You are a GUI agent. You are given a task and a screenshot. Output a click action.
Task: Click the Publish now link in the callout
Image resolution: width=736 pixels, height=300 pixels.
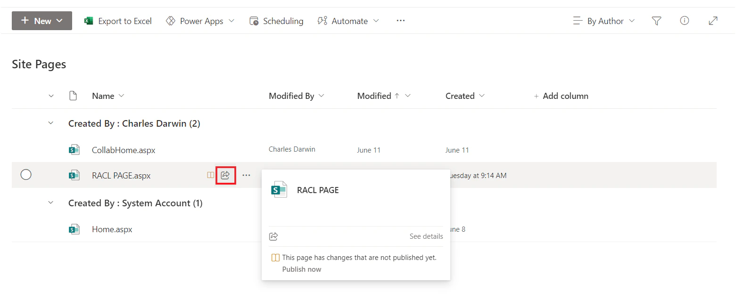point(301,269)
